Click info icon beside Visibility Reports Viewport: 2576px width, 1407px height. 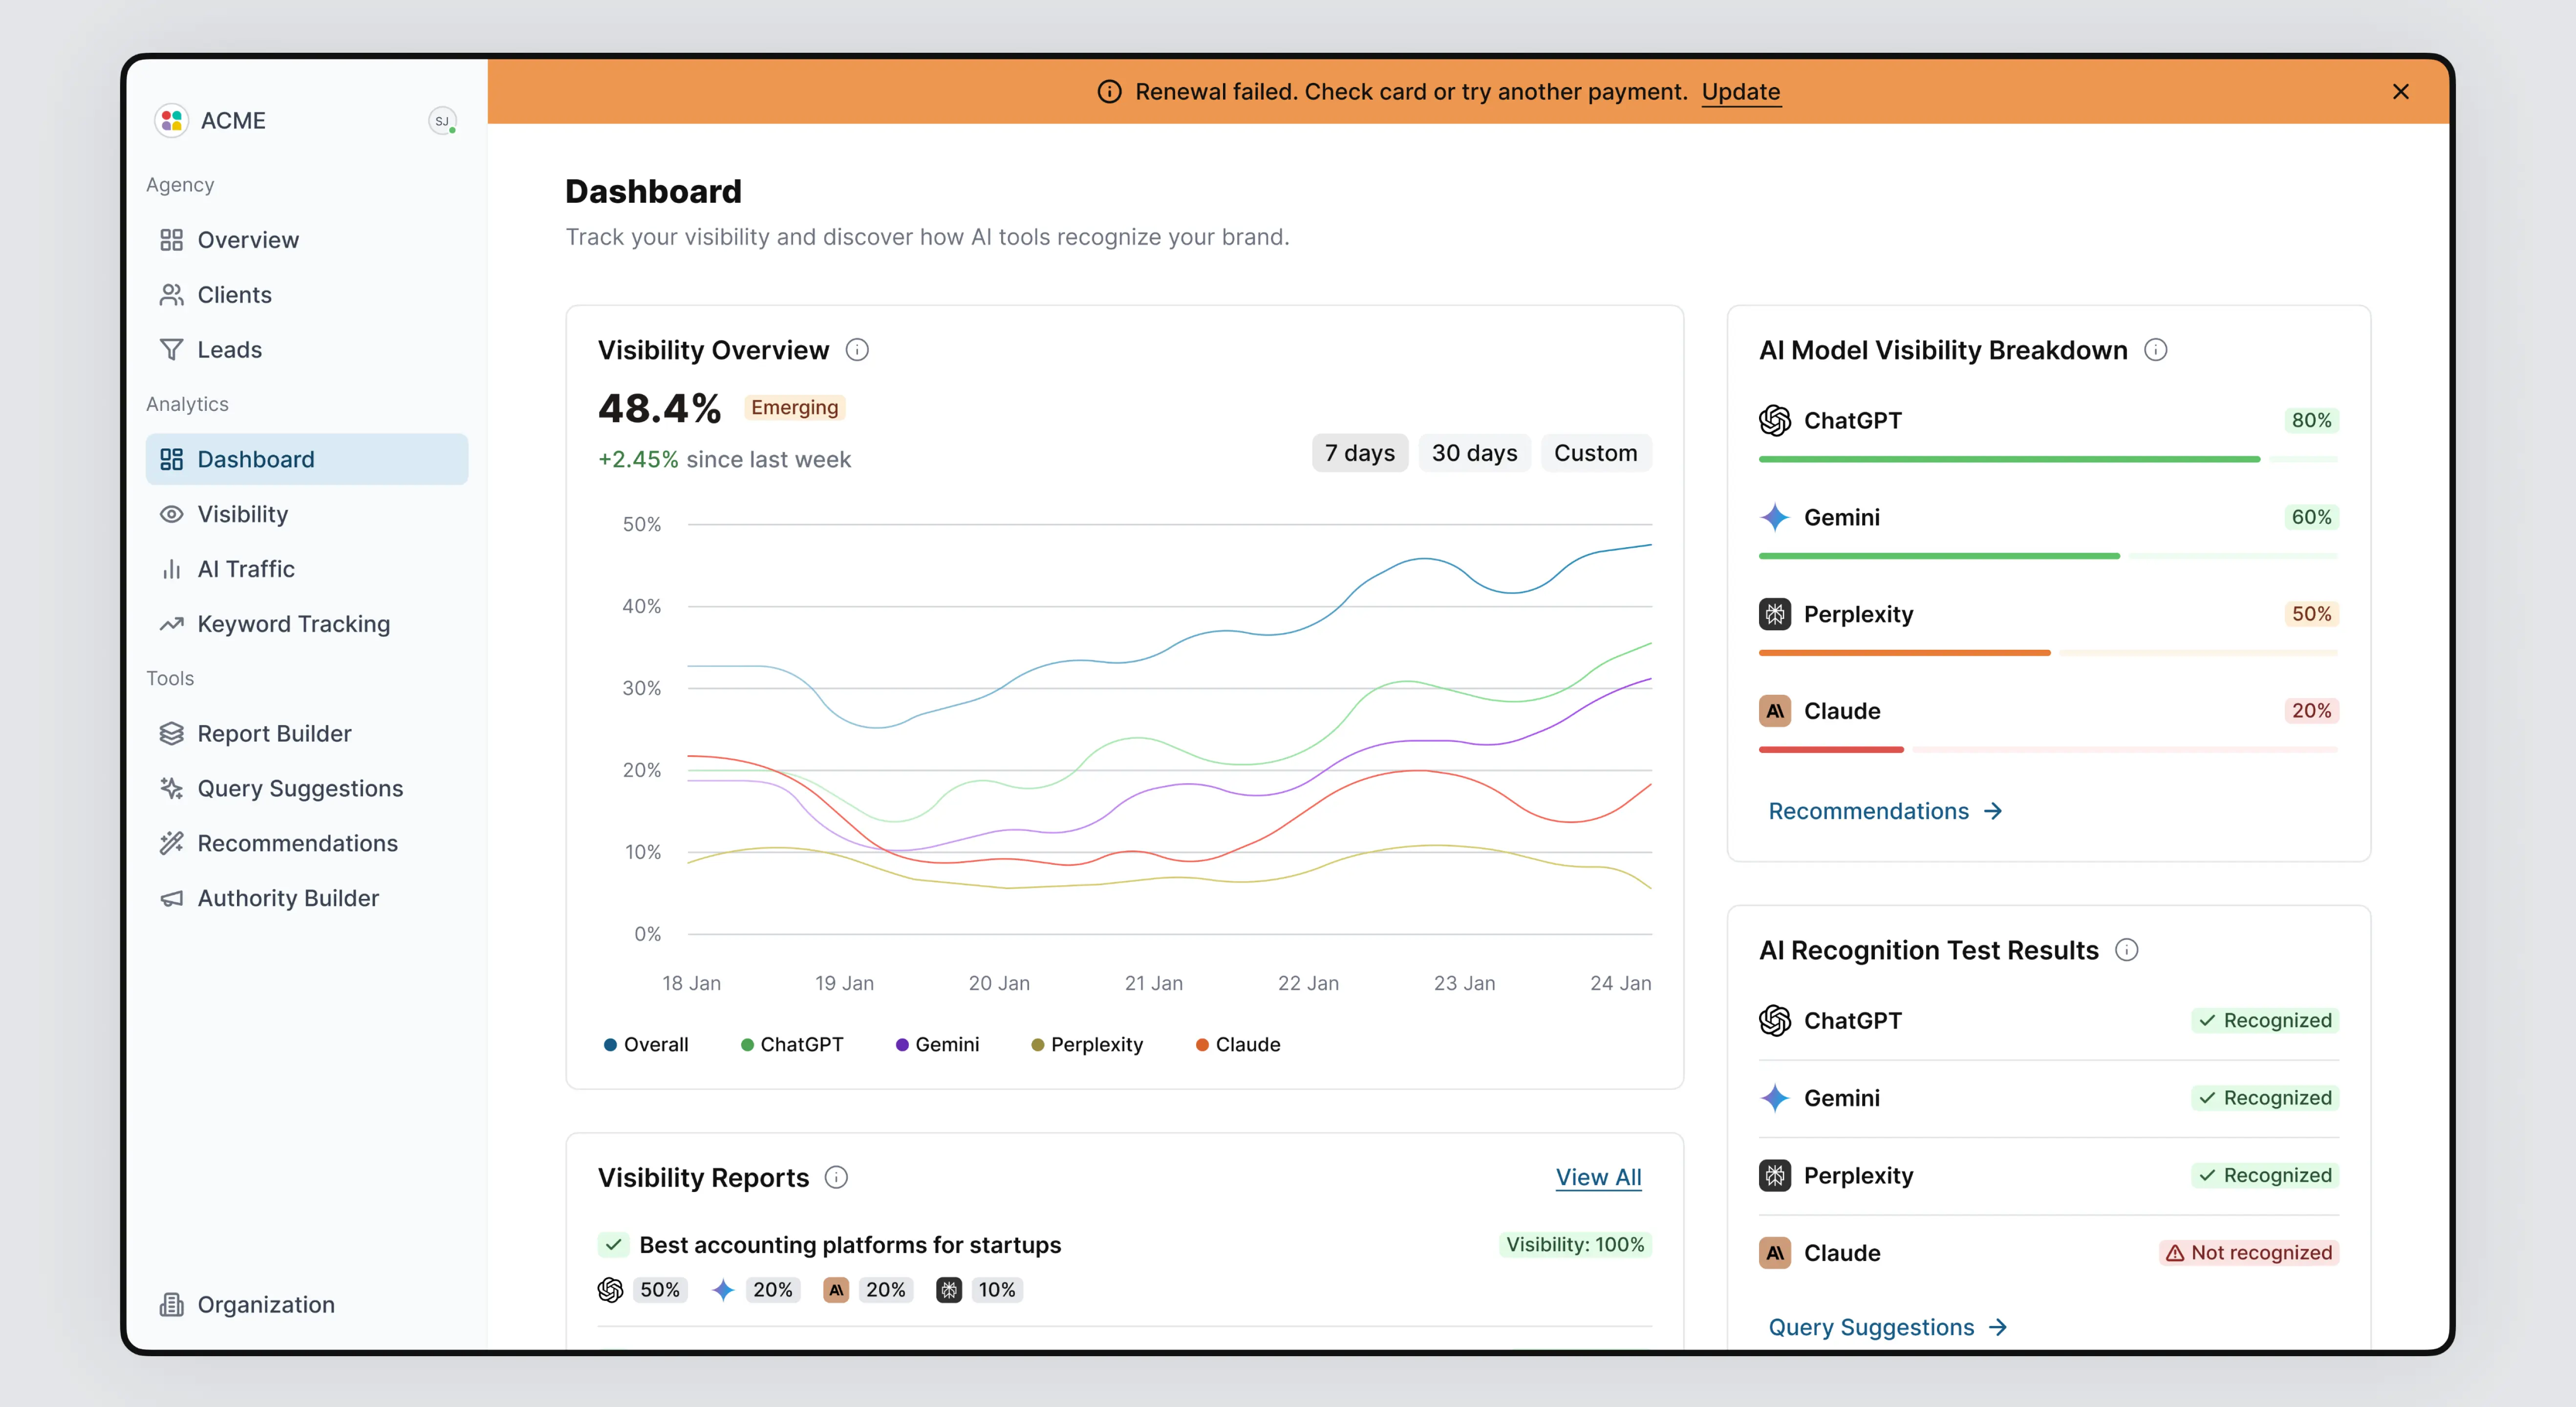tap(836, 1177)
